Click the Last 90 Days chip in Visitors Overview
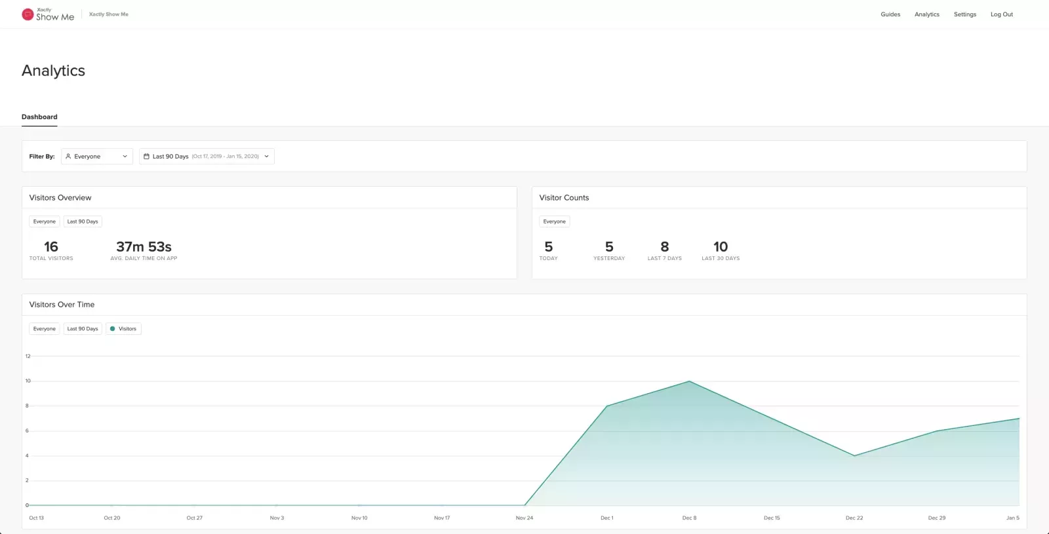The width and height of the screenshot is (1049, 534). (x=83, y=221)
